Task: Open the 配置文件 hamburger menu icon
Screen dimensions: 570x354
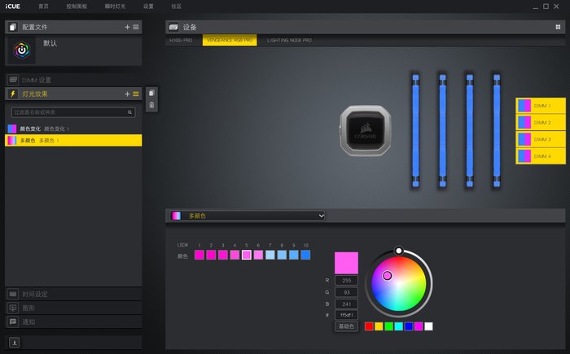Action: click(x=136, y=27)
